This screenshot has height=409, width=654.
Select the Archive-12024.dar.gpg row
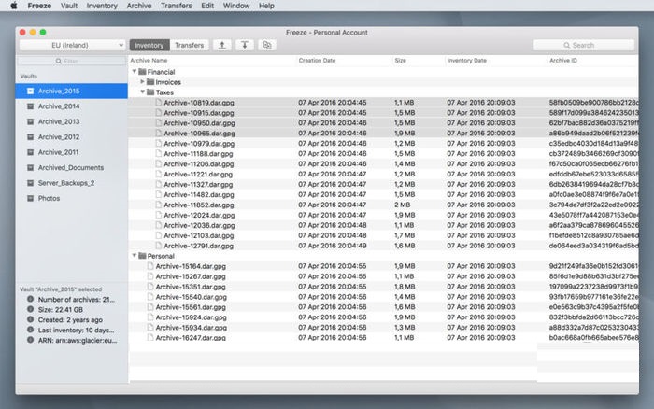383,215
